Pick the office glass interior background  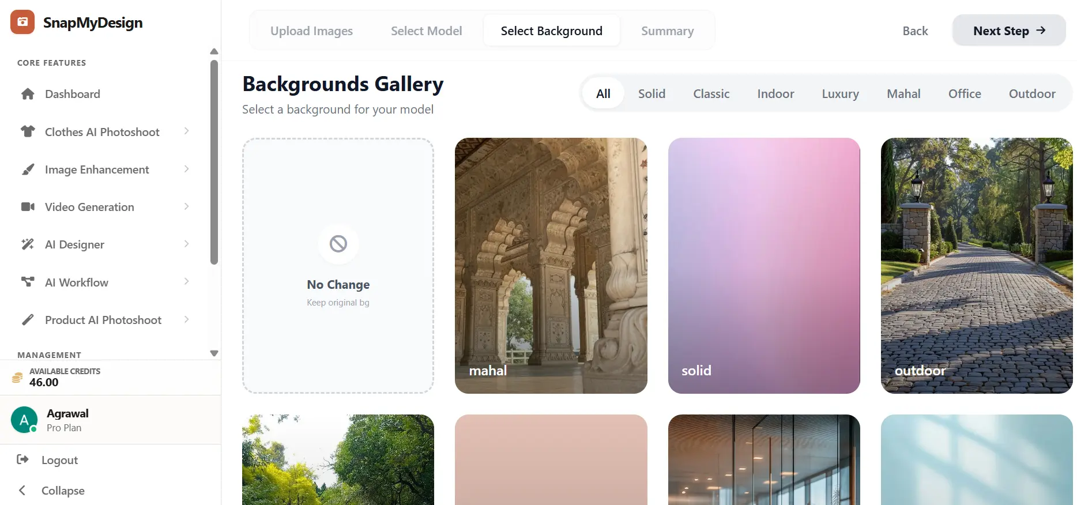[764, 460]
